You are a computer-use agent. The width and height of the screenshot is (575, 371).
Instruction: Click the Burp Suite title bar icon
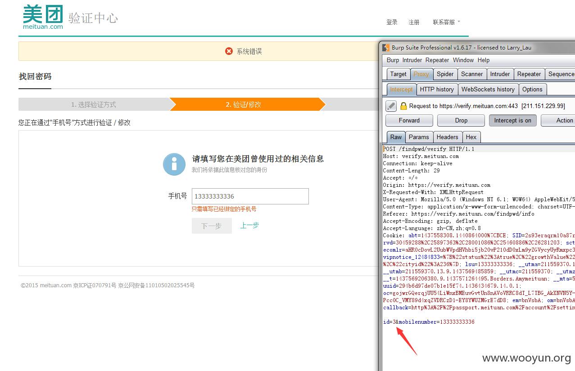pyautogui.click(x=385, y=47)
